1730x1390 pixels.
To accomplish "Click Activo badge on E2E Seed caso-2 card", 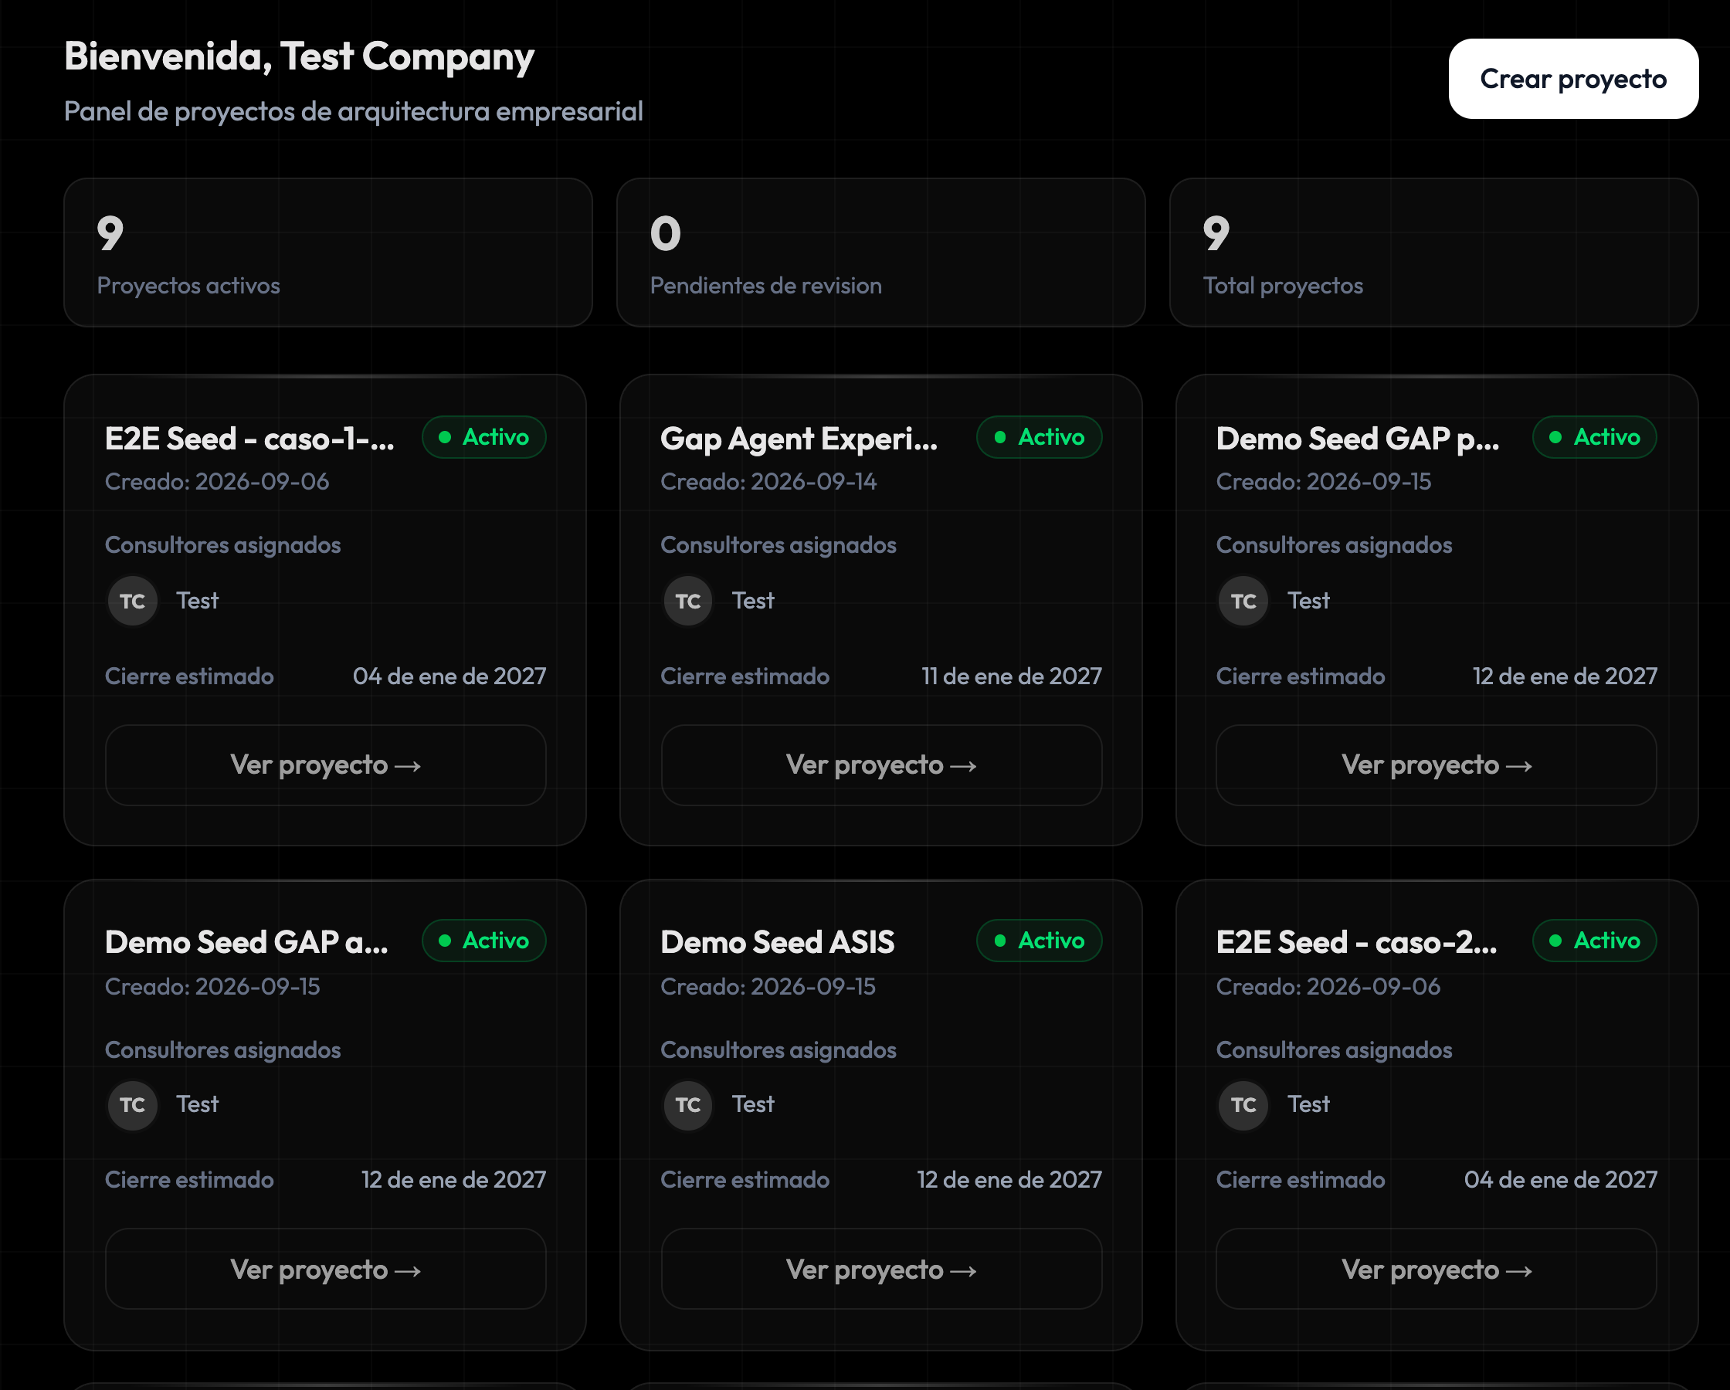I will [1594, 941].
